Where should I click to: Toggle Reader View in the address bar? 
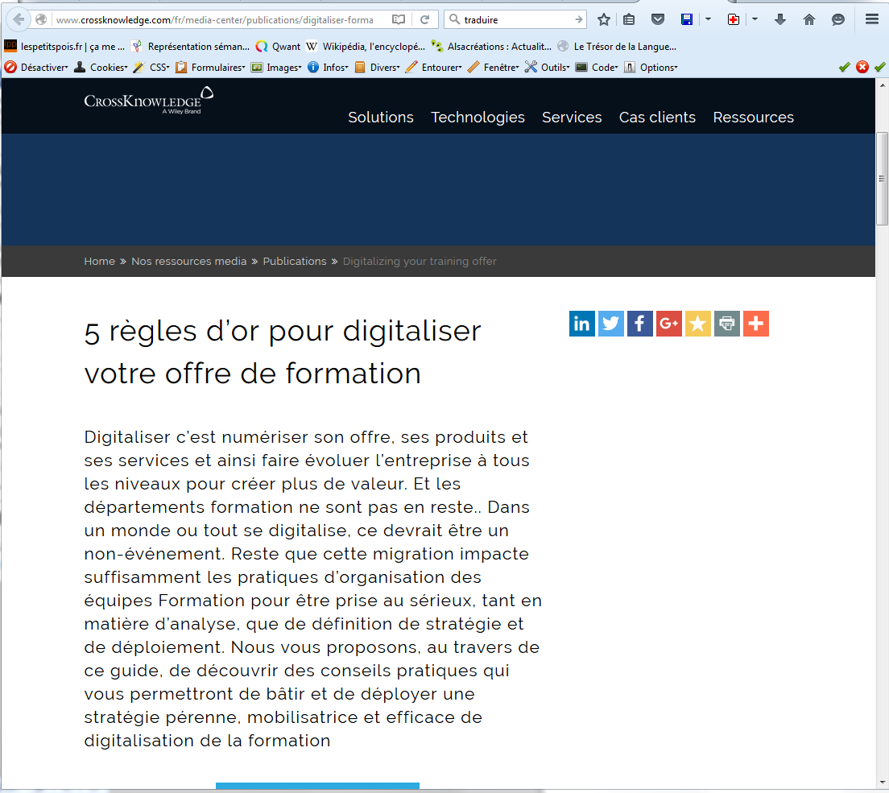[x=399, y=19]
